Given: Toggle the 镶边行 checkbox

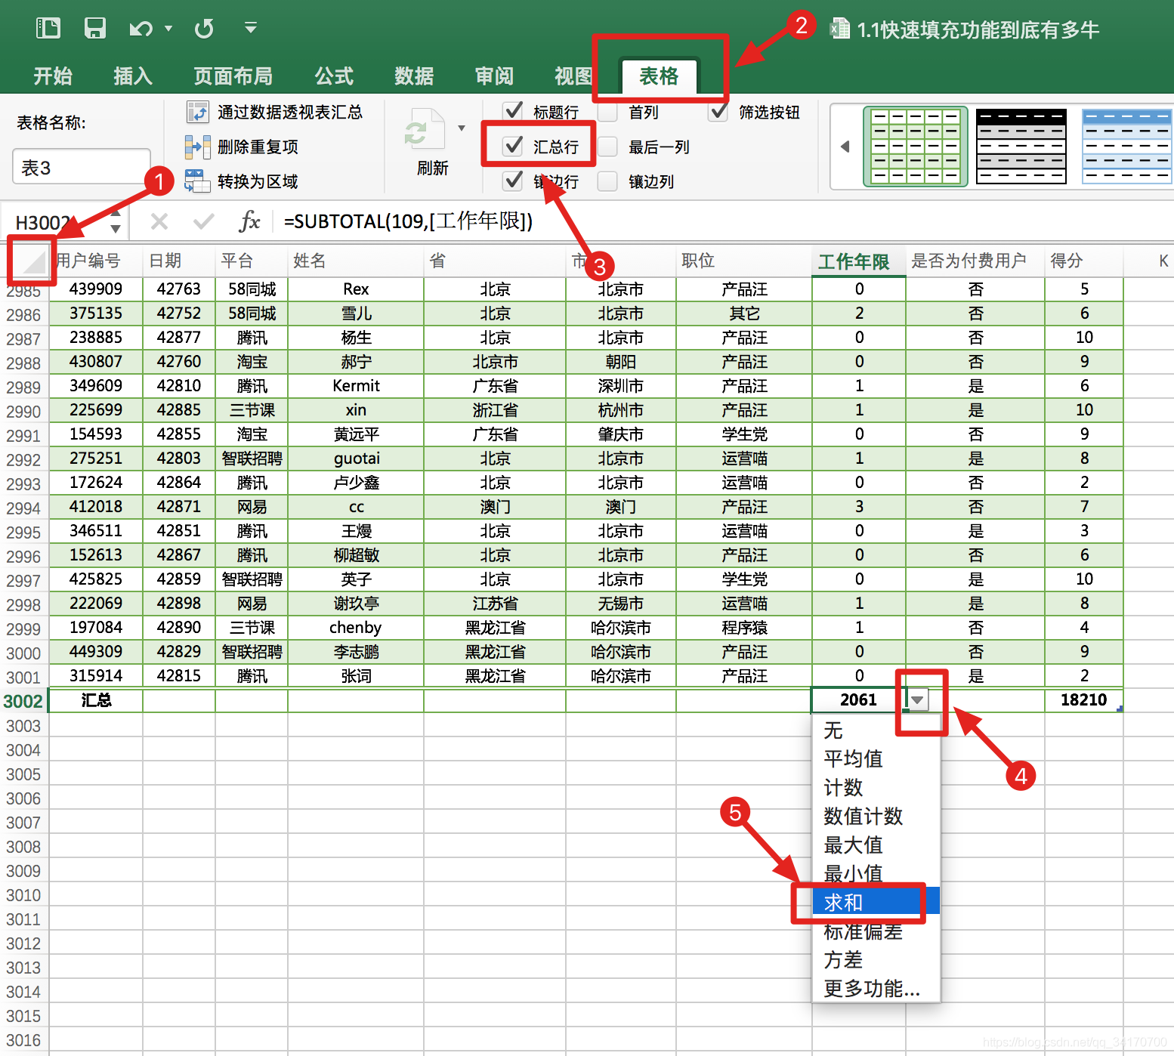Looking at the screenshot, I should point(514,181).
